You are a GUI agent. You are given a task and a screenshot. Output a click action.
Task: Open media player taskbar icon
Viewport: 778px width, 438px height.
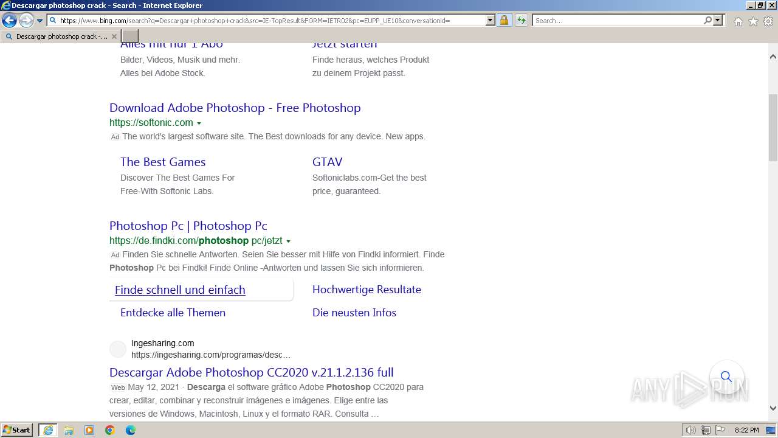[x=89, y=430]
